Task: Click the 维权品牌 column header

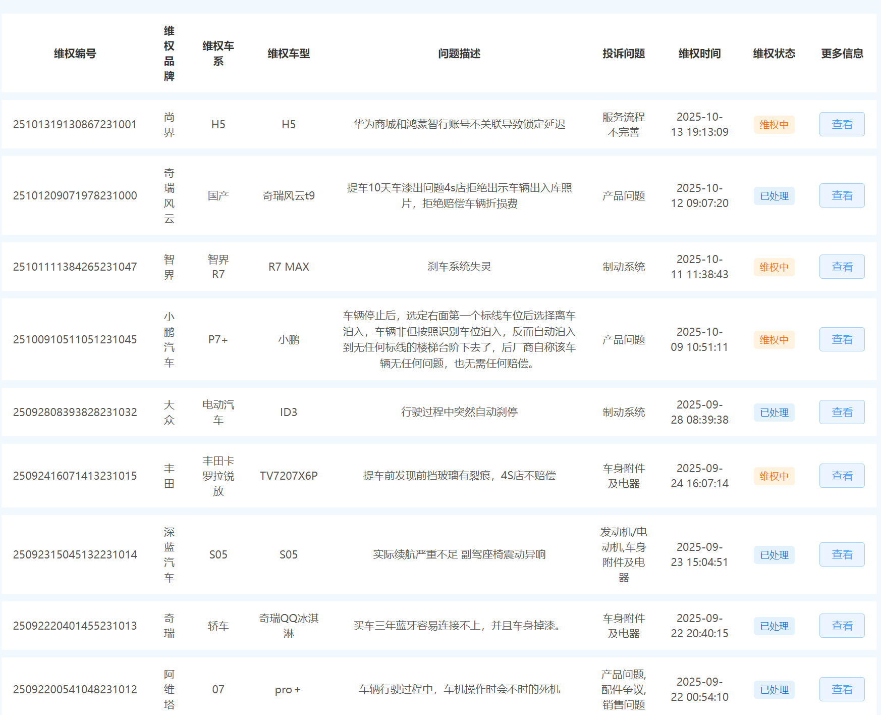Action: [x=169, y=54]
